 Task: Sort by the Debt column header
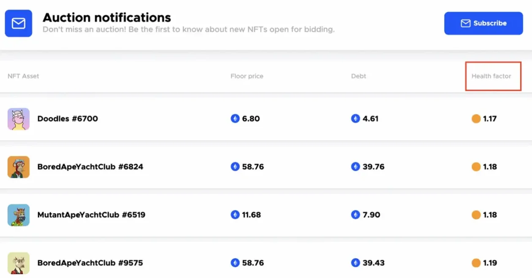coord(358,76)
